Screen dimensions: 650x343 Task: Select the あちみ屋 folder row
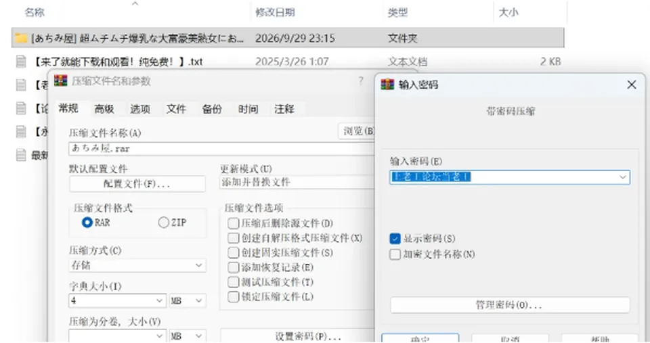point(288,38)
